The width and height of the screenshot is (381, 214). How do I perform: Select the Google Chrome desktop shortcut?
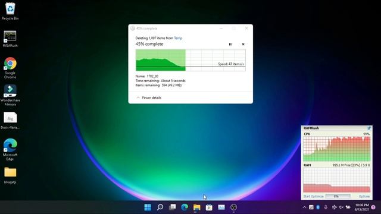tap(10, 68)
